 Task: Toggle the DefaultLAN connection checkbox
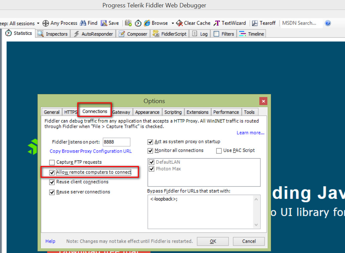(x=152, y=162)
